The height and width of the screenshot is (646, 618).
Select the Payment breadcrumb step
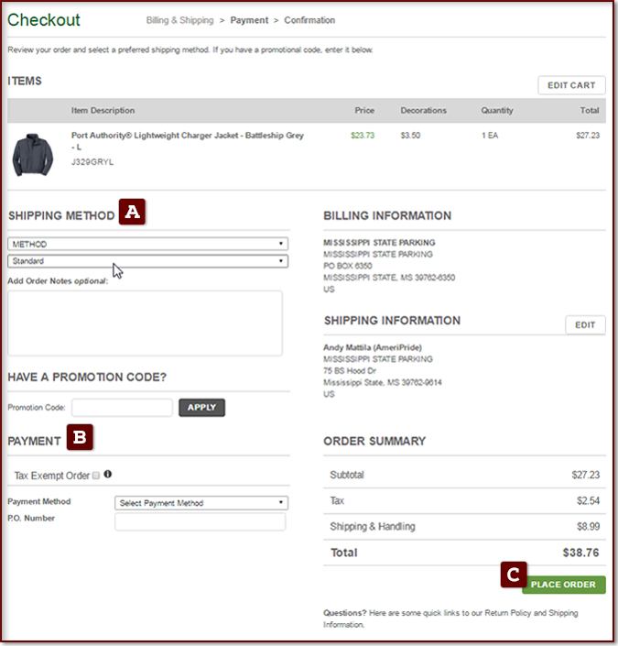tap(249, 20)
